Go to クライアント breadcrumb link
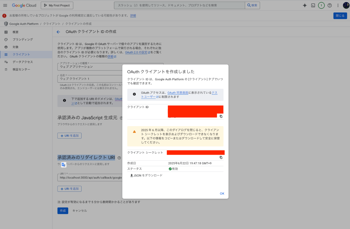The image size is (350, 229). [x=52, y=24]
